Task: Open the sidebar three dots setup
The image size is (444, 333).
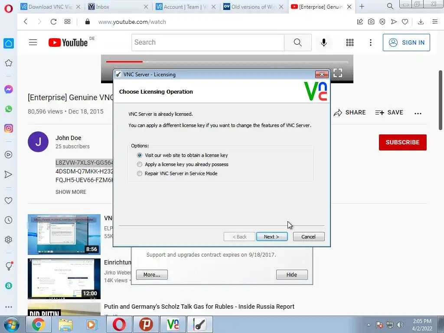Action: pos(9,307)
